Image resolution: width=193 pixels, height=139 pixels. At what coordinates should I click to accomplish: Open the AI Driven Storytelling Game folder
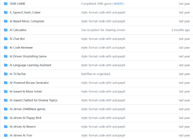click(28, 57)
